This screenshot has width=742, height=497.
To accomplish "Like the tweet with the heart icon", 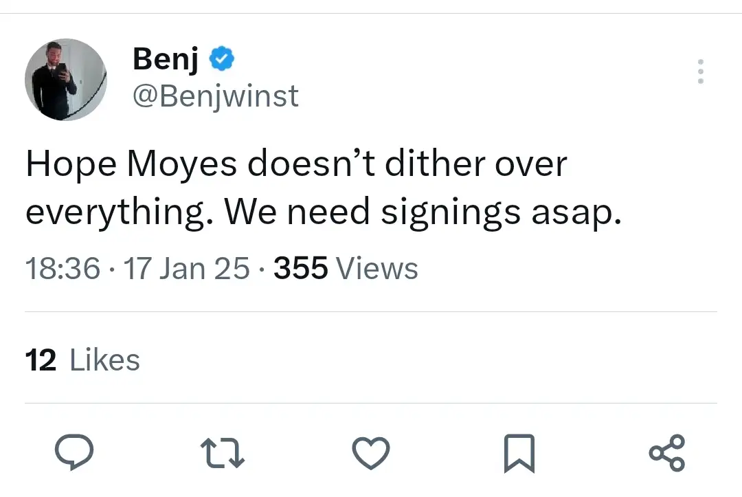I will pyautogui.click(x=371, y=453).
